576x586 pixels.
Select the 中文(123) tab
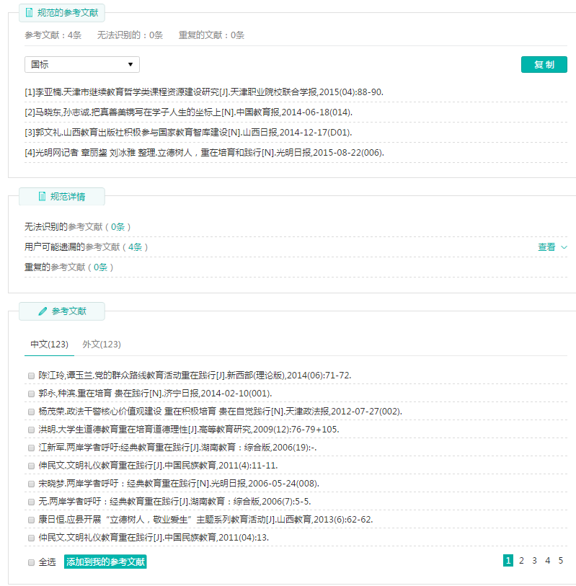pyautogui.click(x=49, y=345)
